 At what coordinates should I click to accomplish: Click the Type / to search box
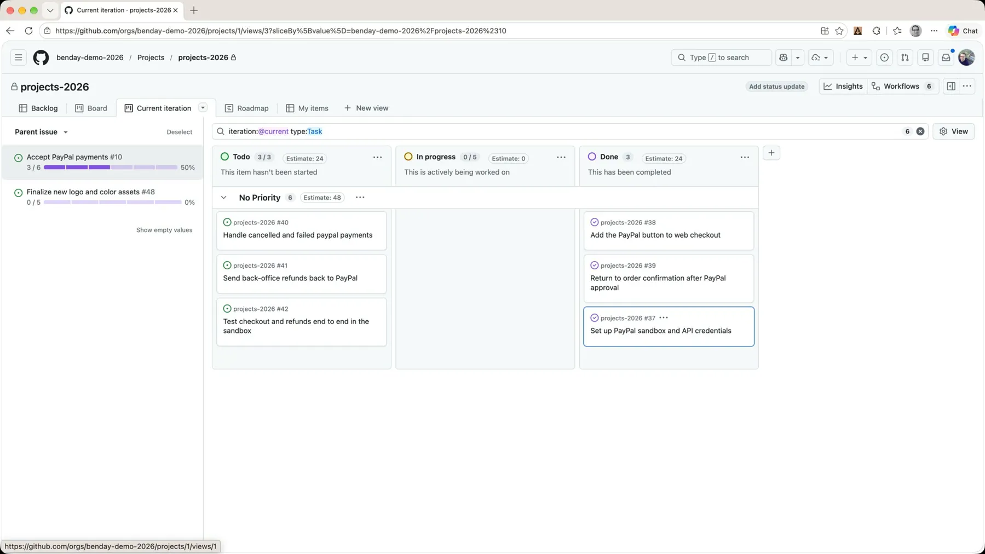[721, 57]
